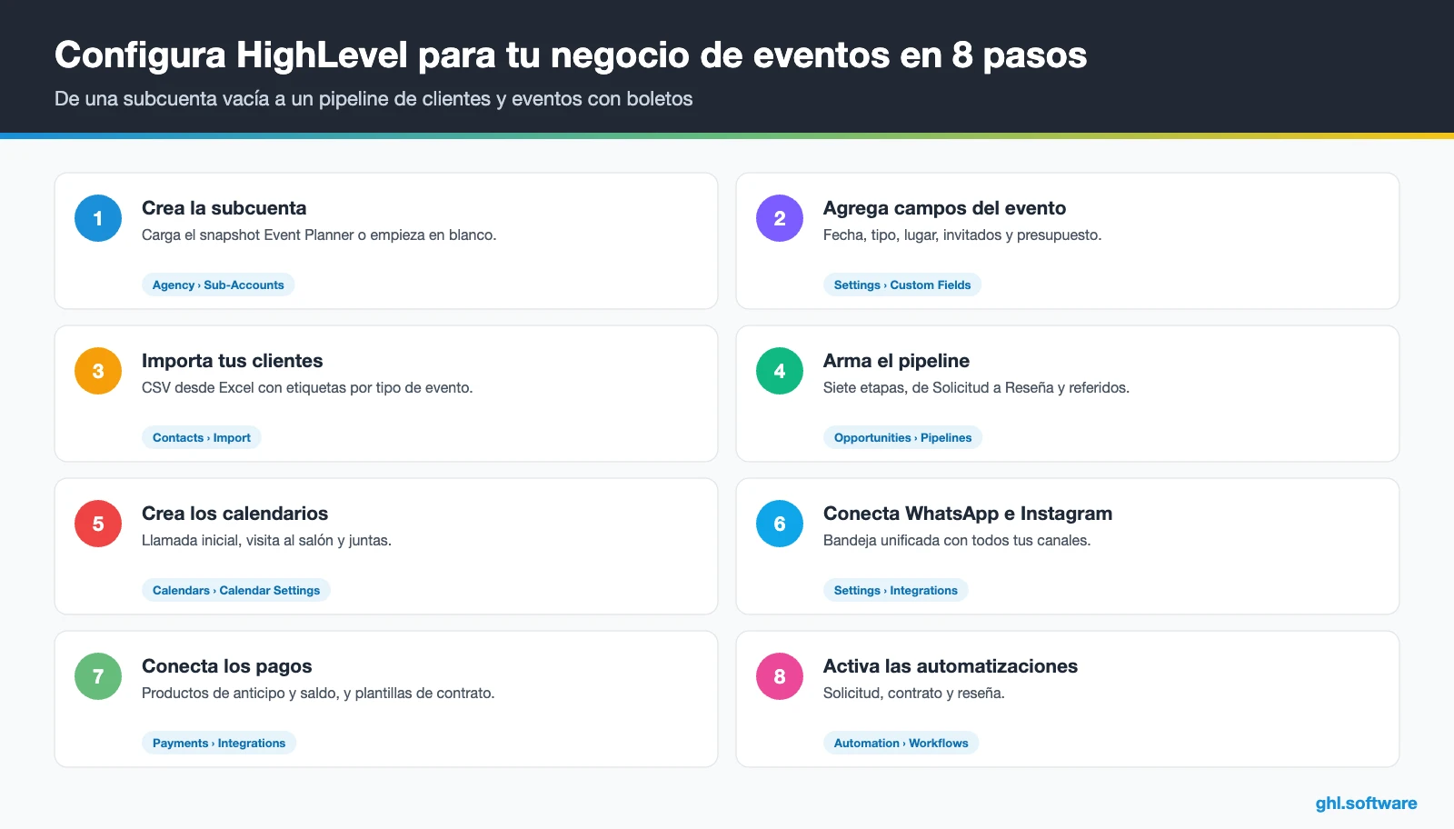Click text 'CSV desde Excel con etiquetas por tipo de evento.'

(x=307, y=387)
